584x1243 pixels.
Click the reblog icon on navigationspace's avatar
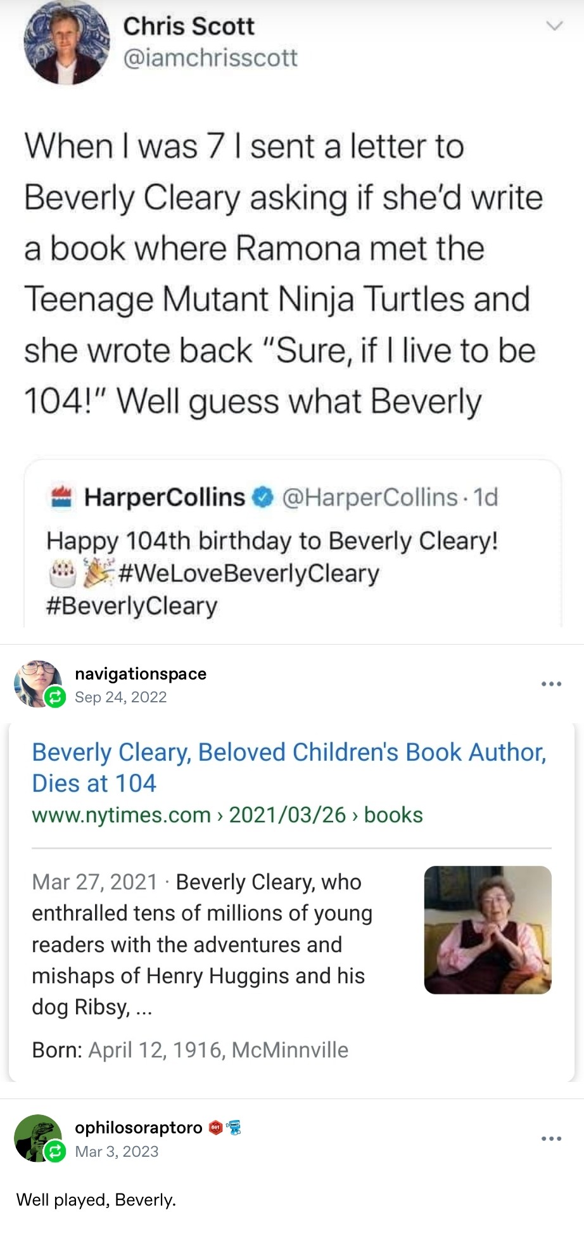55,698
